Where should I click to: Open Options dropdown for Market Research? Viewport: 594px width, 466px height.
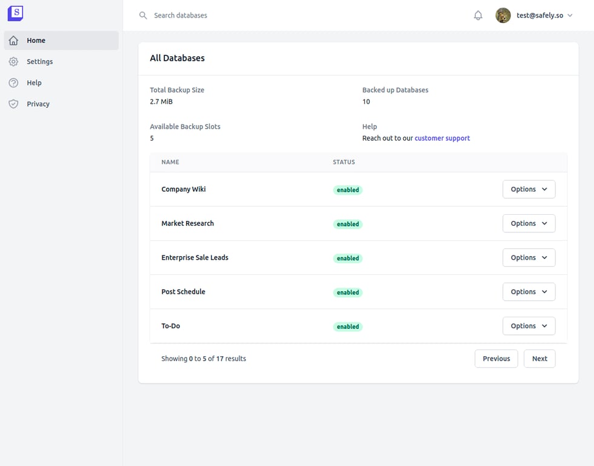click(x=529, y=223)
